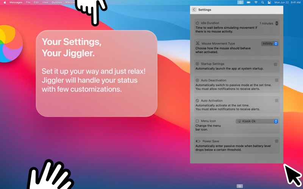Open the File menu
Viewport: 303px width, 189px height.
[x=28, y=3]
